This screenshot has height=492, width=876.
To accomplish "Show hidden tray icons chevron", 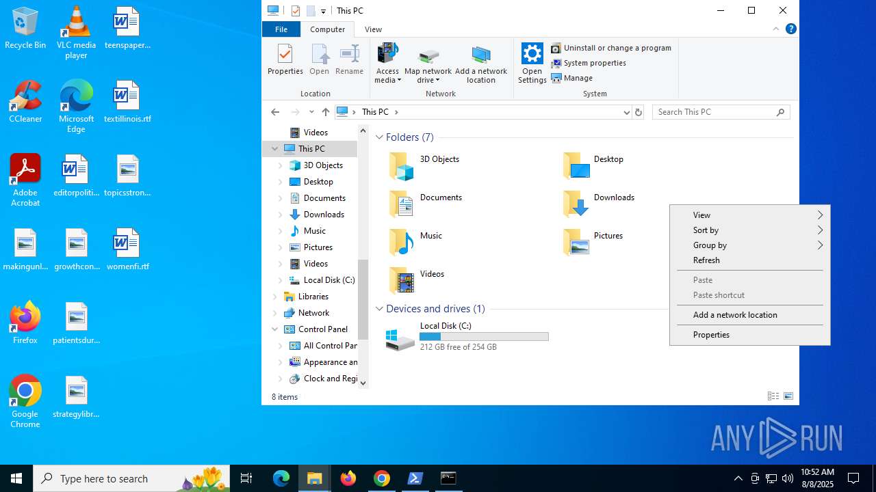I will tap(738, 478).
